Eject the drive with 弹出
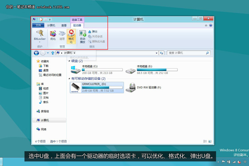Screen dimensions: 249x166 (93, 32)
